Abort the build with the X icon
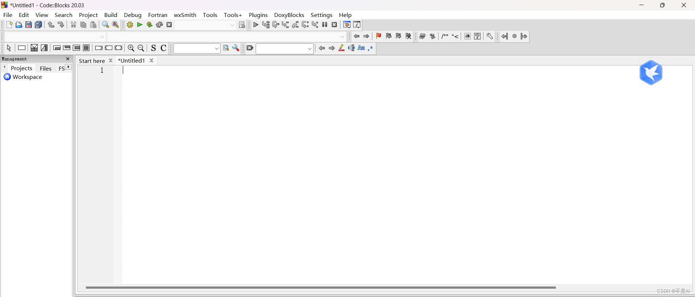Viewport: 695px width, 297px height. coord(169,25)
